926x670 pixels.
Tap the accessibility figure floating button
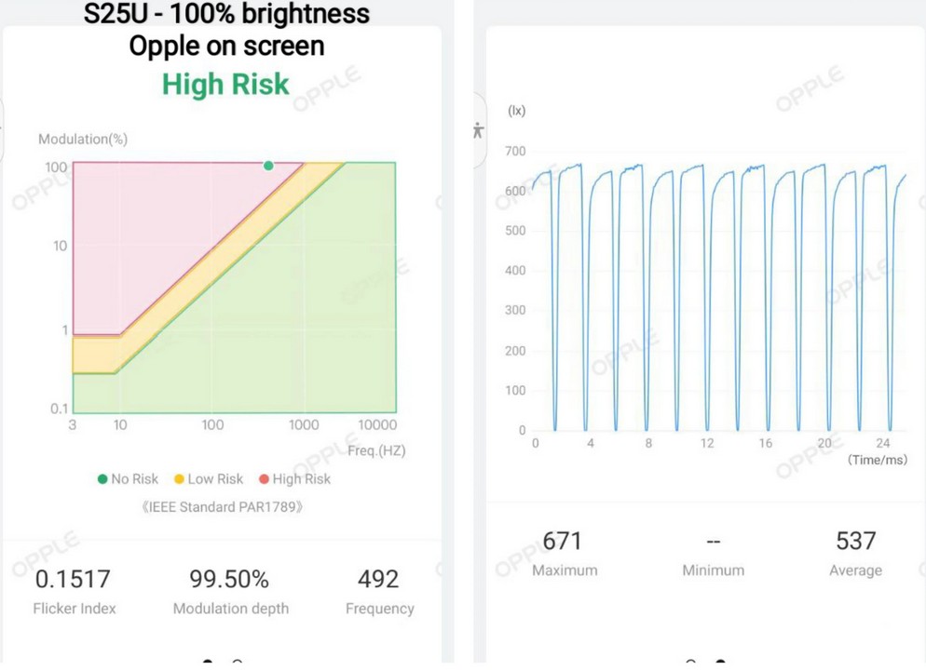478,130
